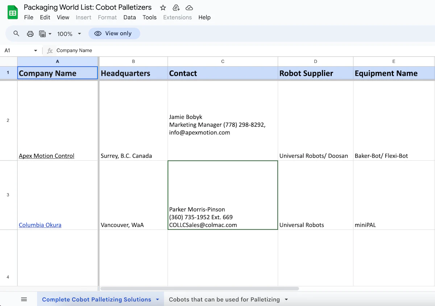Open the search magnifier tool
The width and height of the screenshot is (435, 306).
16,34
